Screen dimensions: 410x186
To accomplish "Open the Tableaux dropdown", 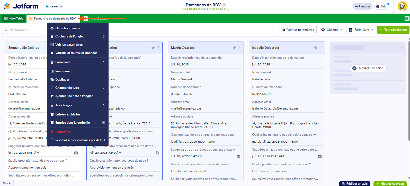I will tap(54, 6).
